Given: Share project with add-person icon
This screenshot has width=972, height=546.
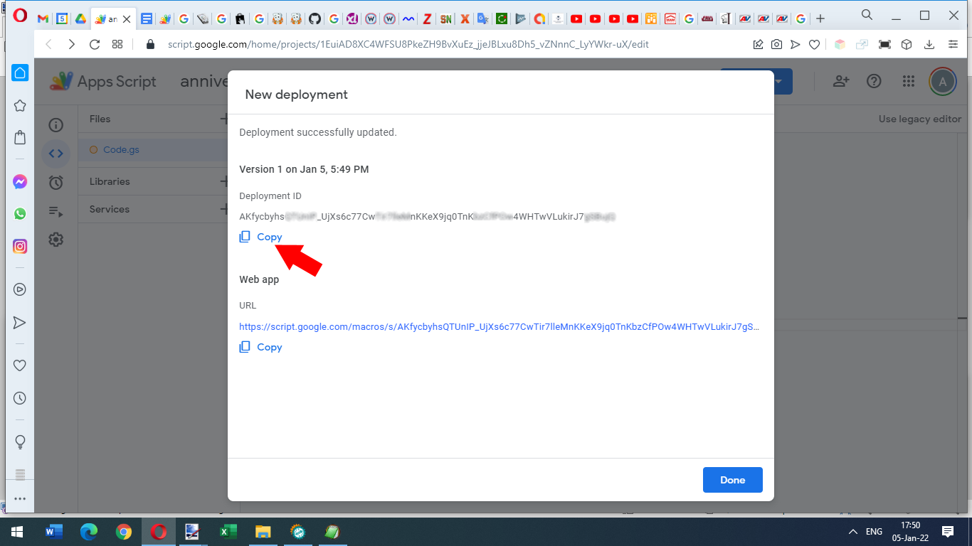Looking at the screenshot, I should 841,81.
